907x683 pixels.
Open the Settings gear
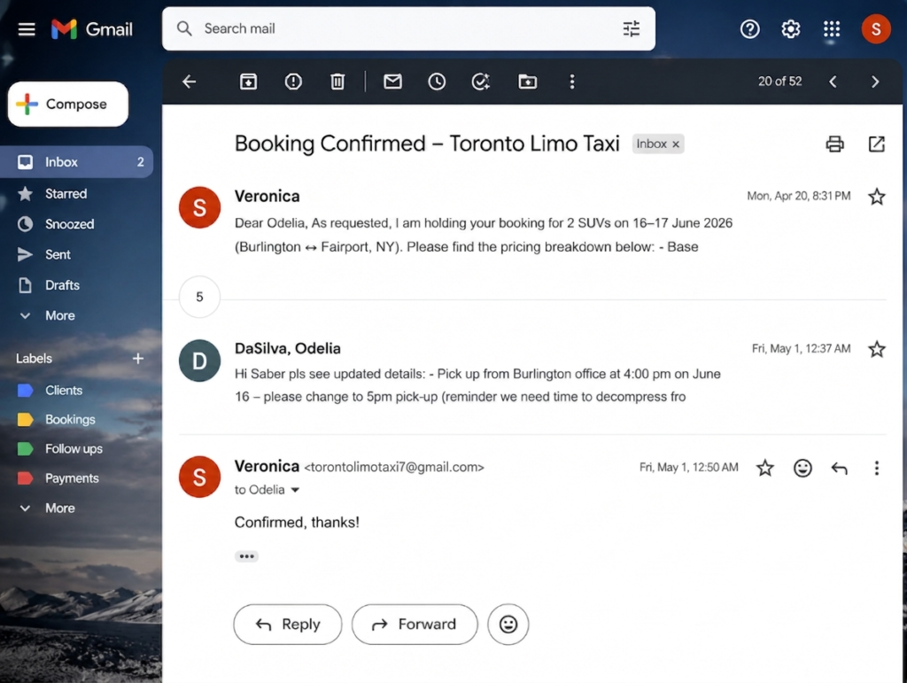pos(790,29)
